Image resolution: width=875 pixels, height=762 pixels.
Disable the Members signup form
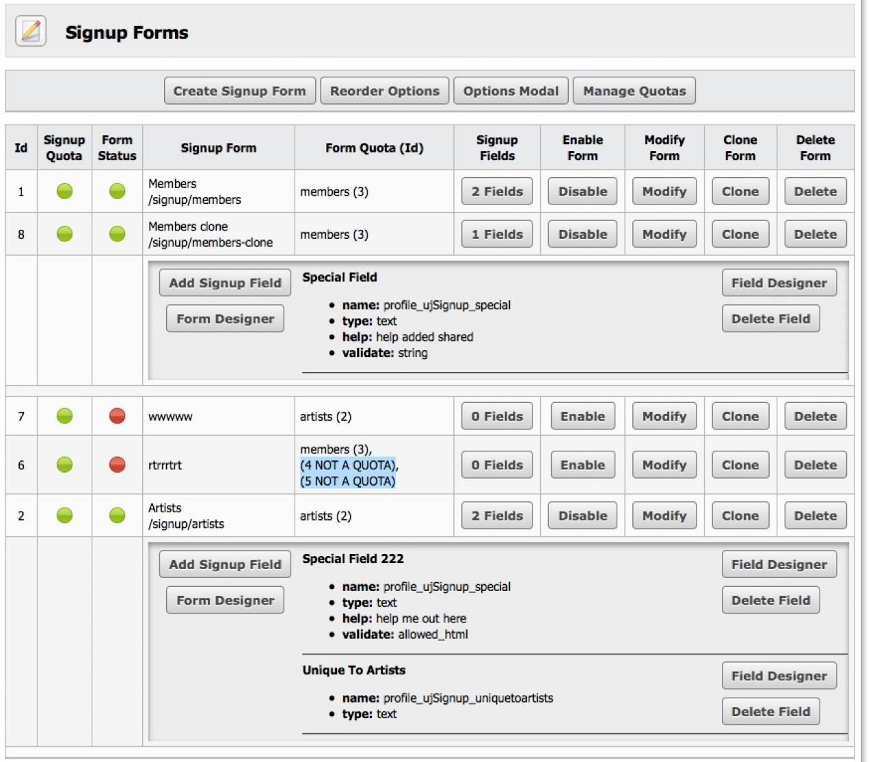pyautogui.click(x=582, y=192)
